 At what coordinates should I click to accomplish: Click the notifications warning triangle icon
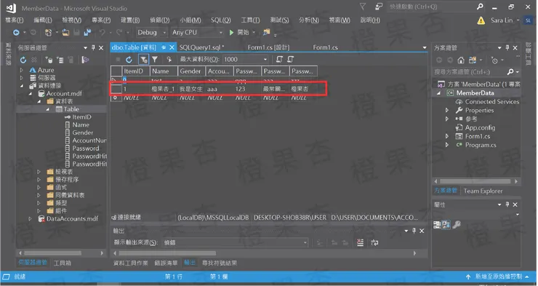coord(481,20)
